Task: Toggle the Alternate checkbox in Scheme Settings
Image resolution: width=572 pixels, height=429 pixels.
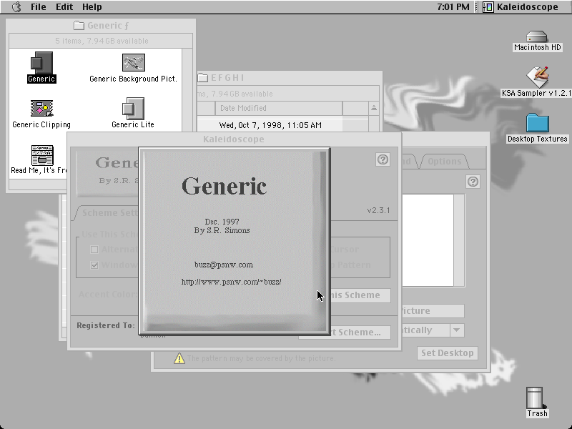Action: tap(94, 250)
